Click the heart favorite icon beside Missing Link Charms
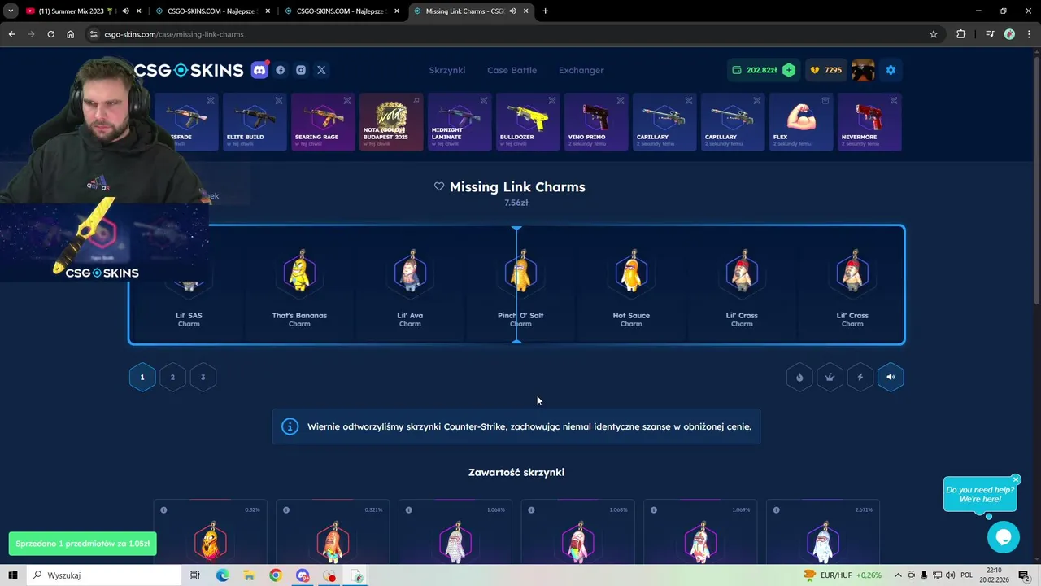Screen dimensions: 1041x586 click(x=439, y=186)
